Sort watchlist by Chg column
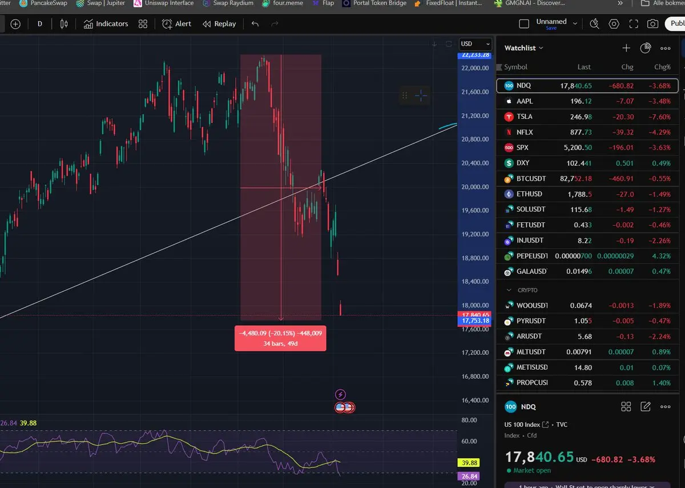Viewport: 685px width, 488px height. tap(627, 67)
